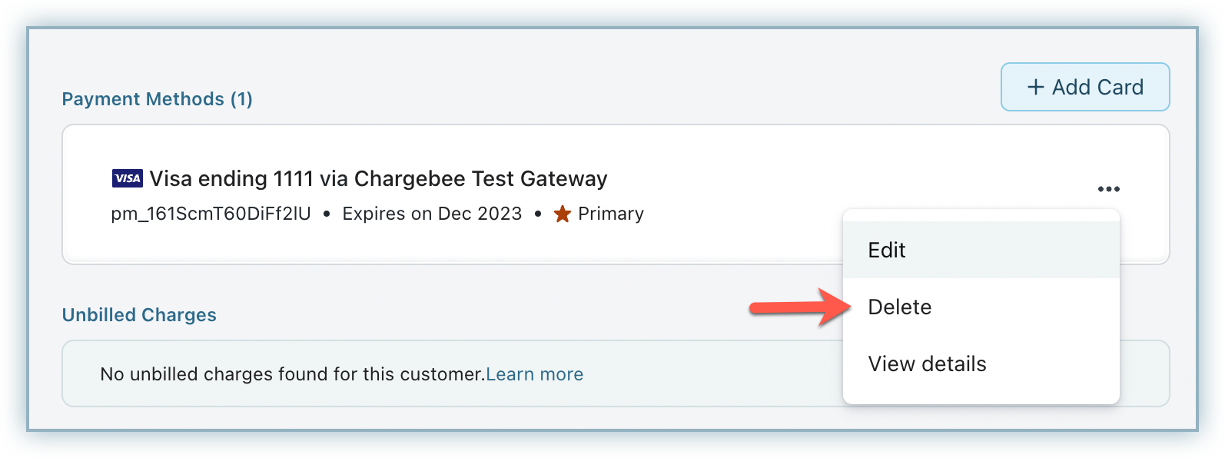This screenshot has width=1225, height=458.
Task: Select the pm_161ScmT60DiFf2IU payment method ID
Action: pos(211,214)
